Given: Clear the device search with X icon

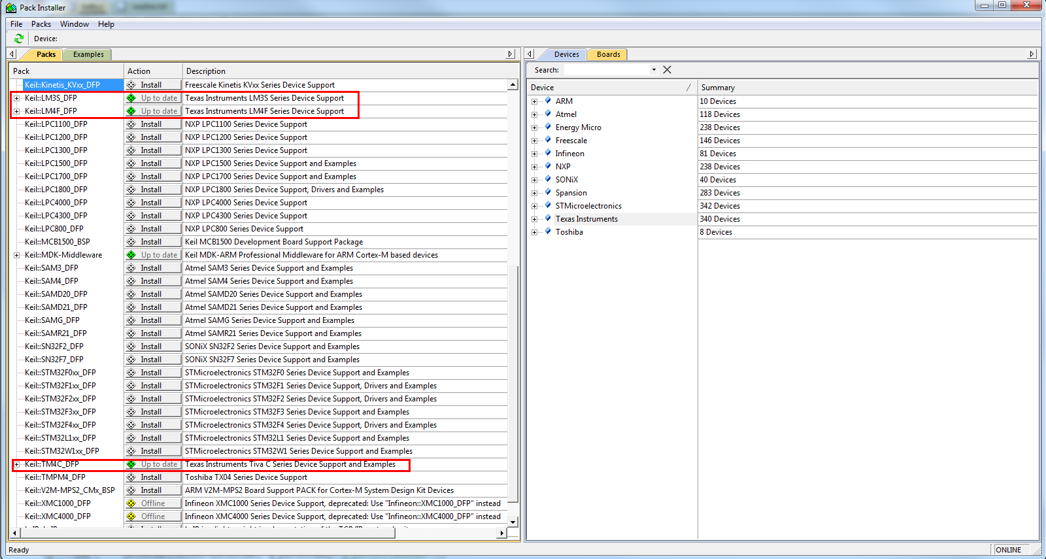Looking at the screenshot, I should tap(667, 70).
